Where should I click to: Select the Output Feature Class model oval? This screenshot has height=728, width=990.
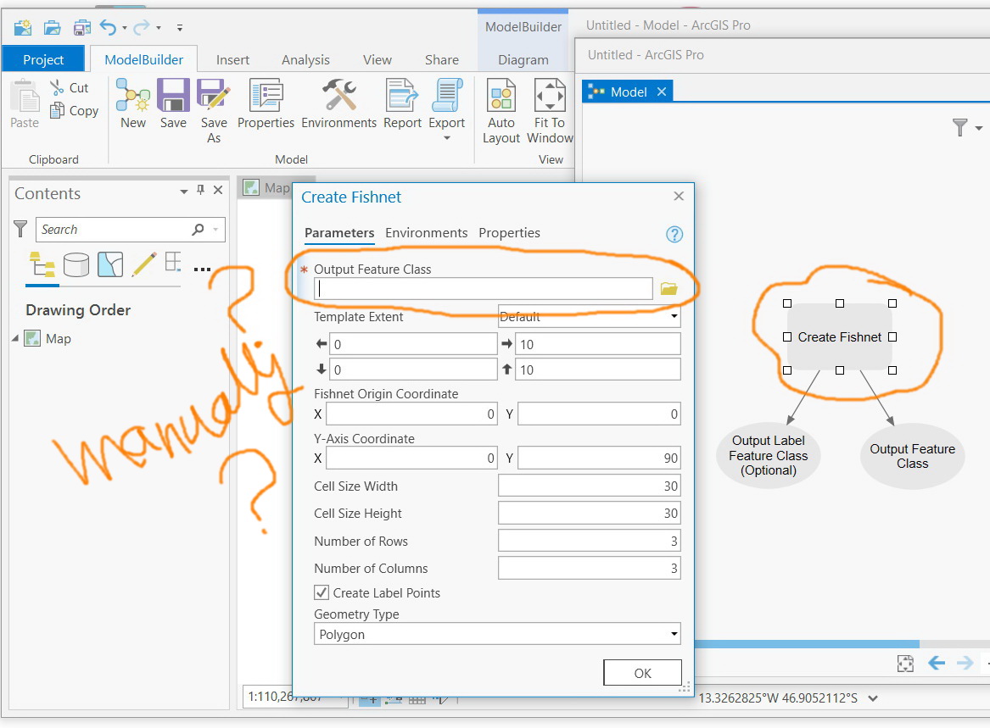tap(912, 456)
